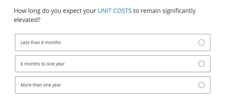226x110 pixels.
Task: Tick the empty circle beside 6 months to one year
Action: [201, 64]
